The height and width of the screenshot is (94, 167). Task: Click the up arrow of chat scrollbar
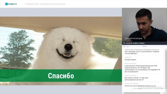(x=166, y=49)
